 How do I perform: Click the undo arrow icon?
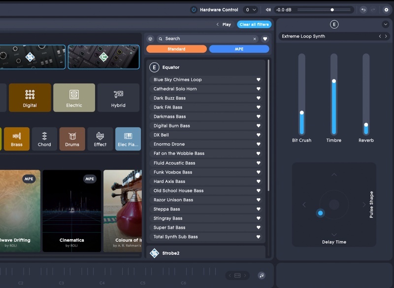click(363, 10)
